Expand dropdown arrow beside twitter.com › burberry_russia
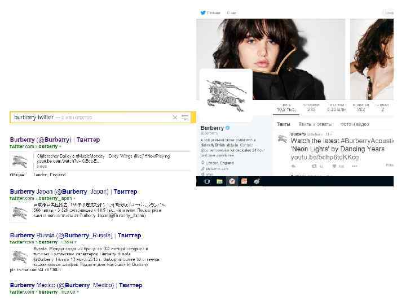 click(x=76, y=242)
